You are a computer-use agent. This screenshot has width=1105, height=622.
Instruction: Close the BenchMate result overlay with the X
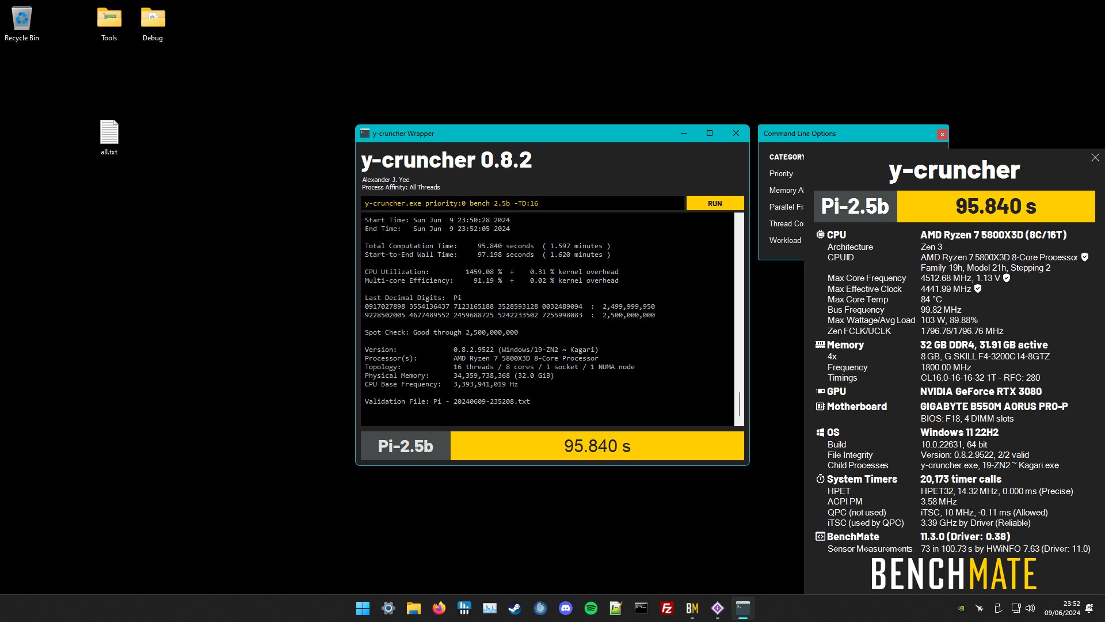point(1095,158)
